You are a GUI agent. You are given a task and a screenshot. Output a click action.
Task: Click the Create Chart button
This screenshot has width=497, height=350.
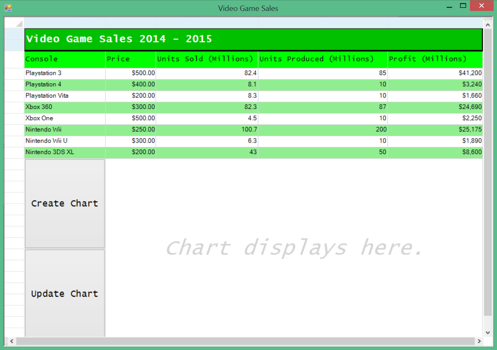[x=65, y=204]
